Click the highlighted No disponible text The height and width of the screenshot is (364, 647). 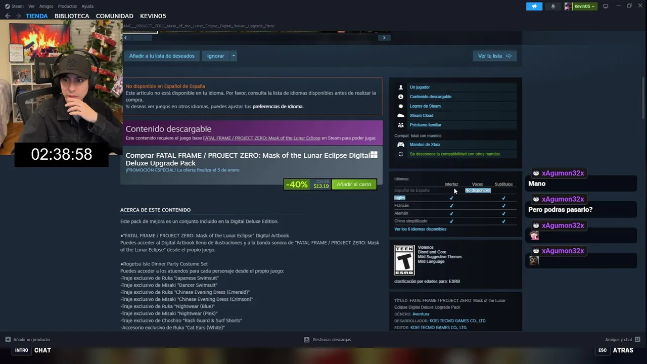(478, 191)
